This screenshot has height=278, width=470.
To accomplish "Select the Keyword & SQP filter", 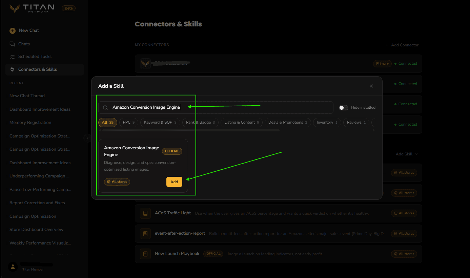I will [x=160, y=122].
